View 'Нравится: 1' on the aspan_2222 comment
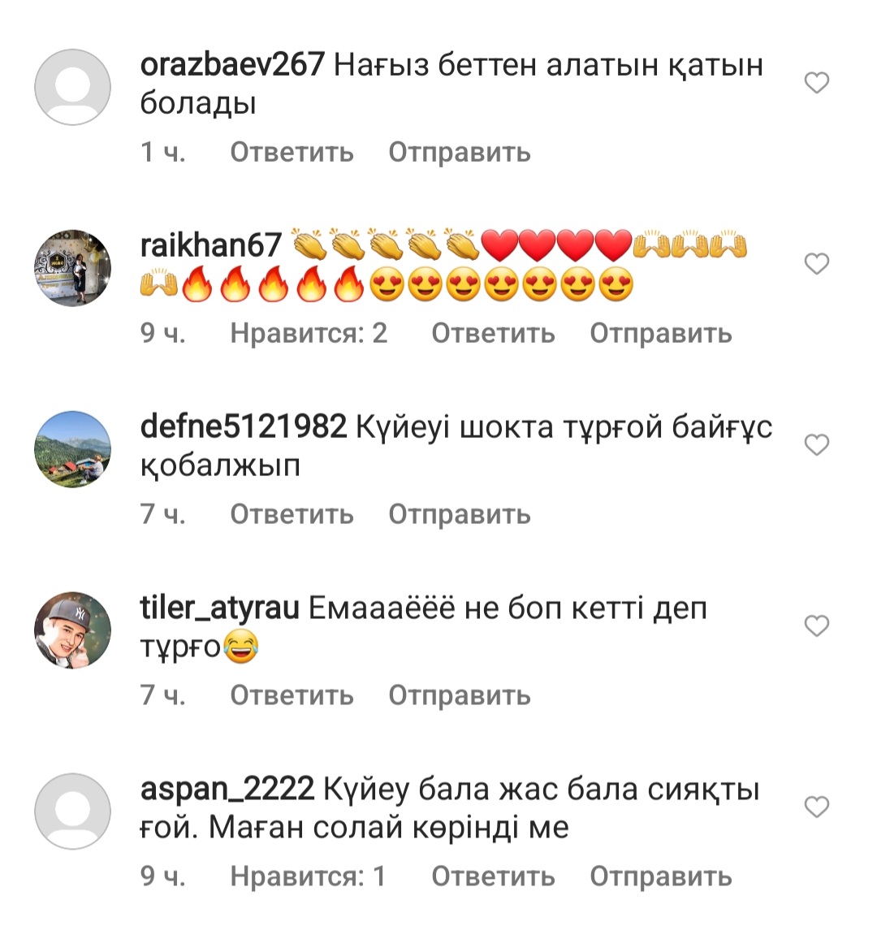The width and height of the screenshot is (877, 926). coord(308,876)
